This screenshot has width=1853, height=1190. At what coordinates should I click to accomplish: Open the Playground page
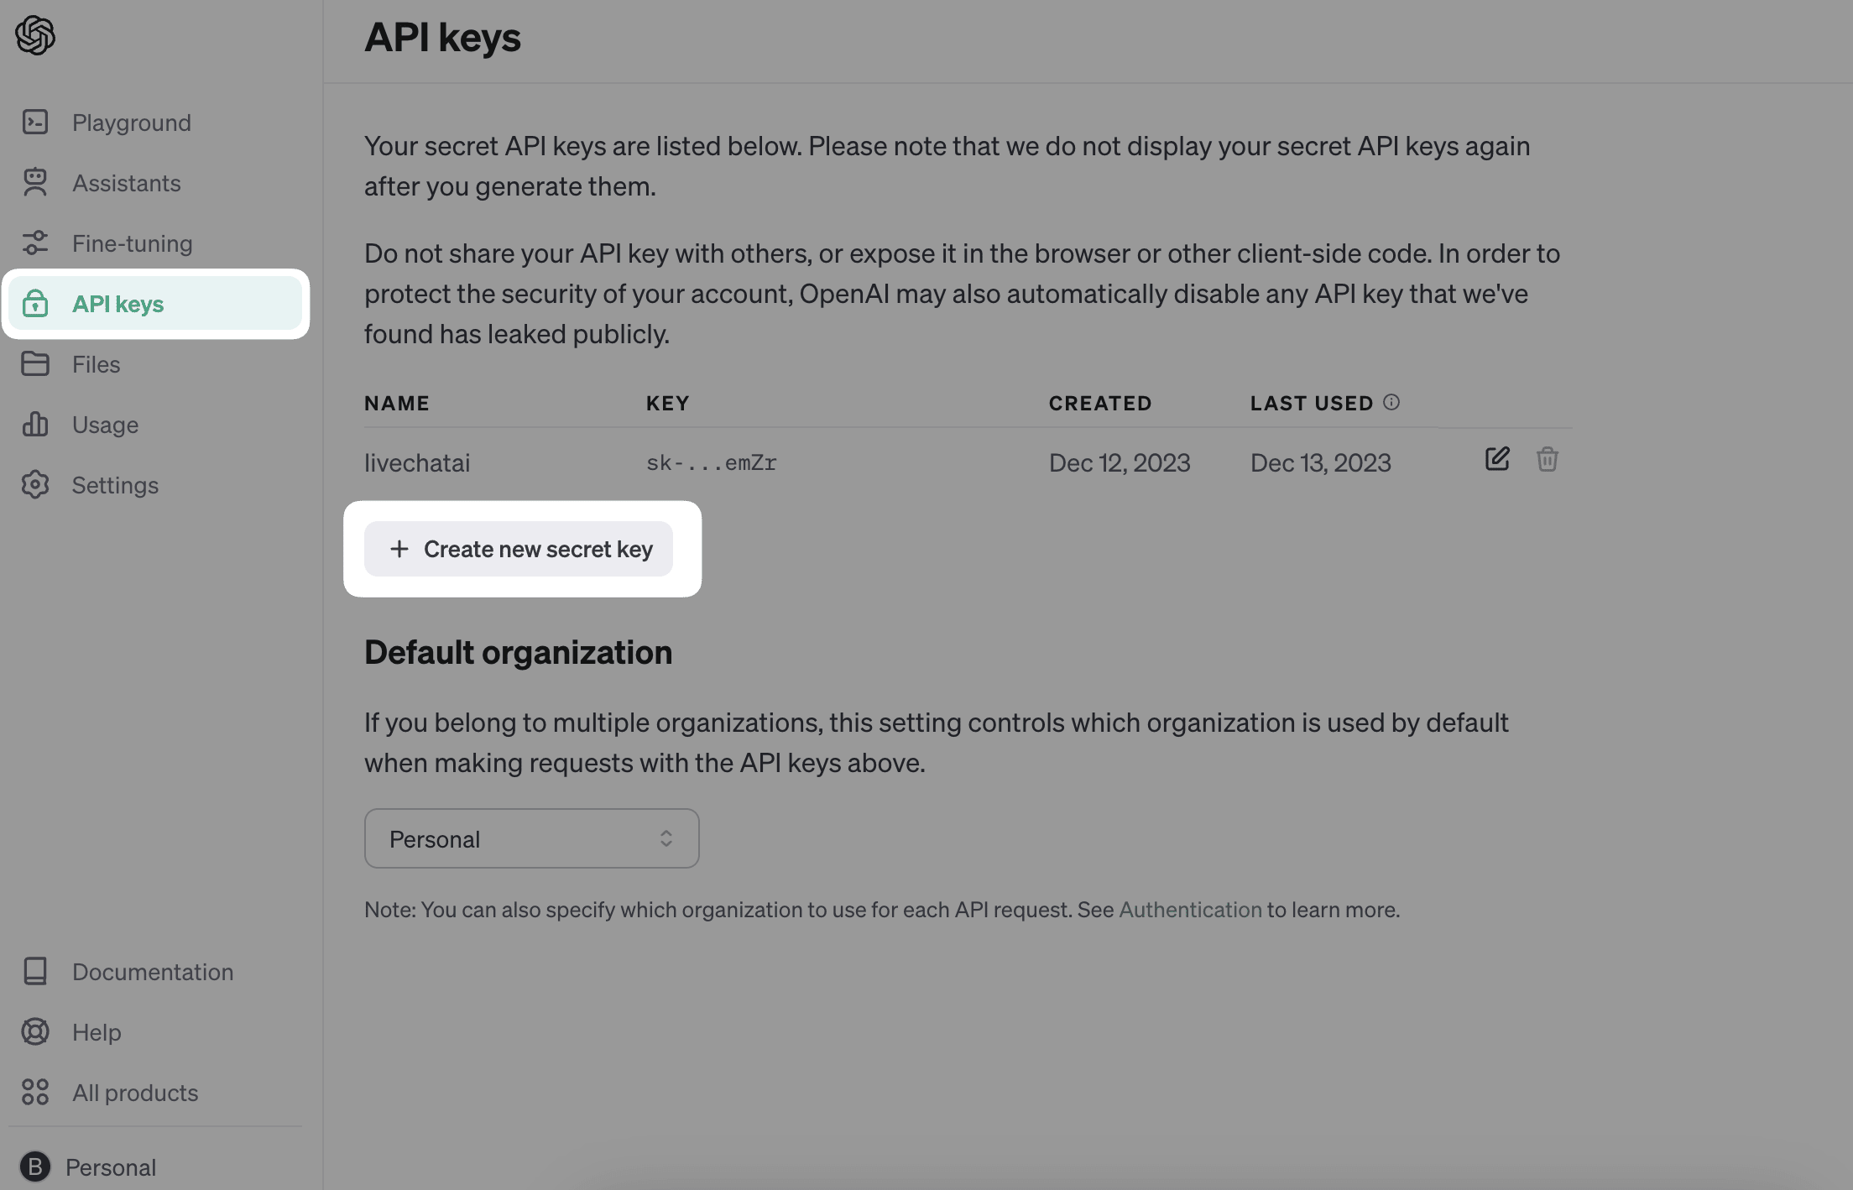pyautogui.click(x=155, y=123)
